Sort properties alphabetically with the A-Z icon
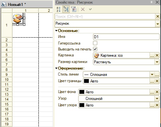The width and height of the screenshot is (161, 127). coord(58,9)
